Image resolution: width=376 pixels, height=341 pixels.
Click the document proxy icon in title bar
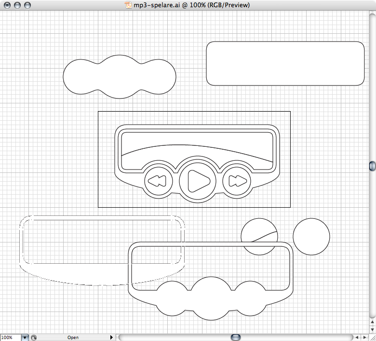pos(128,5)
